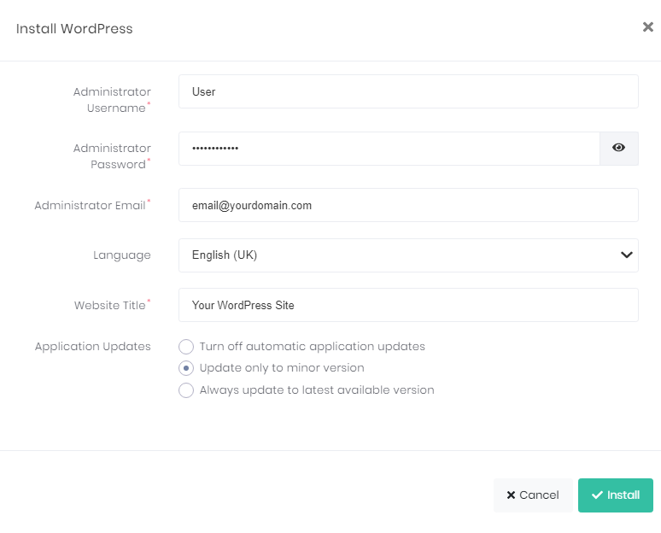Focus the Administrator Password field

tap(389, 148)
